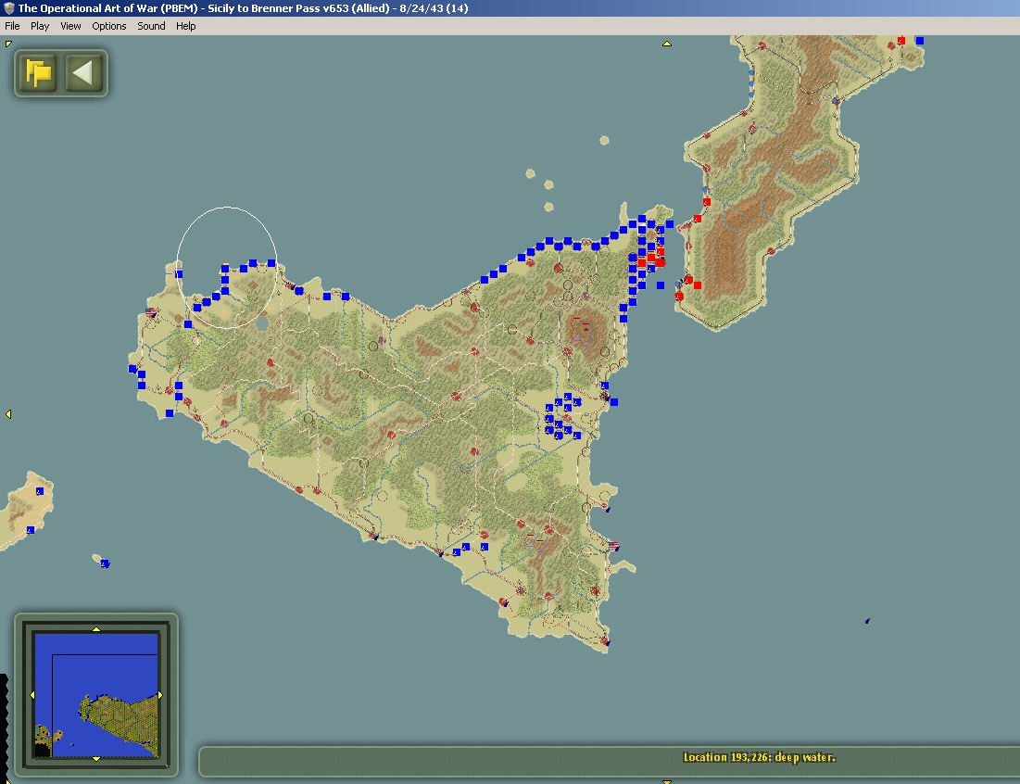Select the red unit marker in the map's top-right corner
The width and height of the screenshot is (1020, 784).
point(901,41)
